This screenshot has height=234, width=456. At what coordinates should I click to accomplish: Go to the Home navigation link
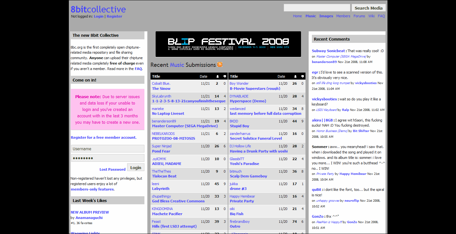click(x=297, y=16)
